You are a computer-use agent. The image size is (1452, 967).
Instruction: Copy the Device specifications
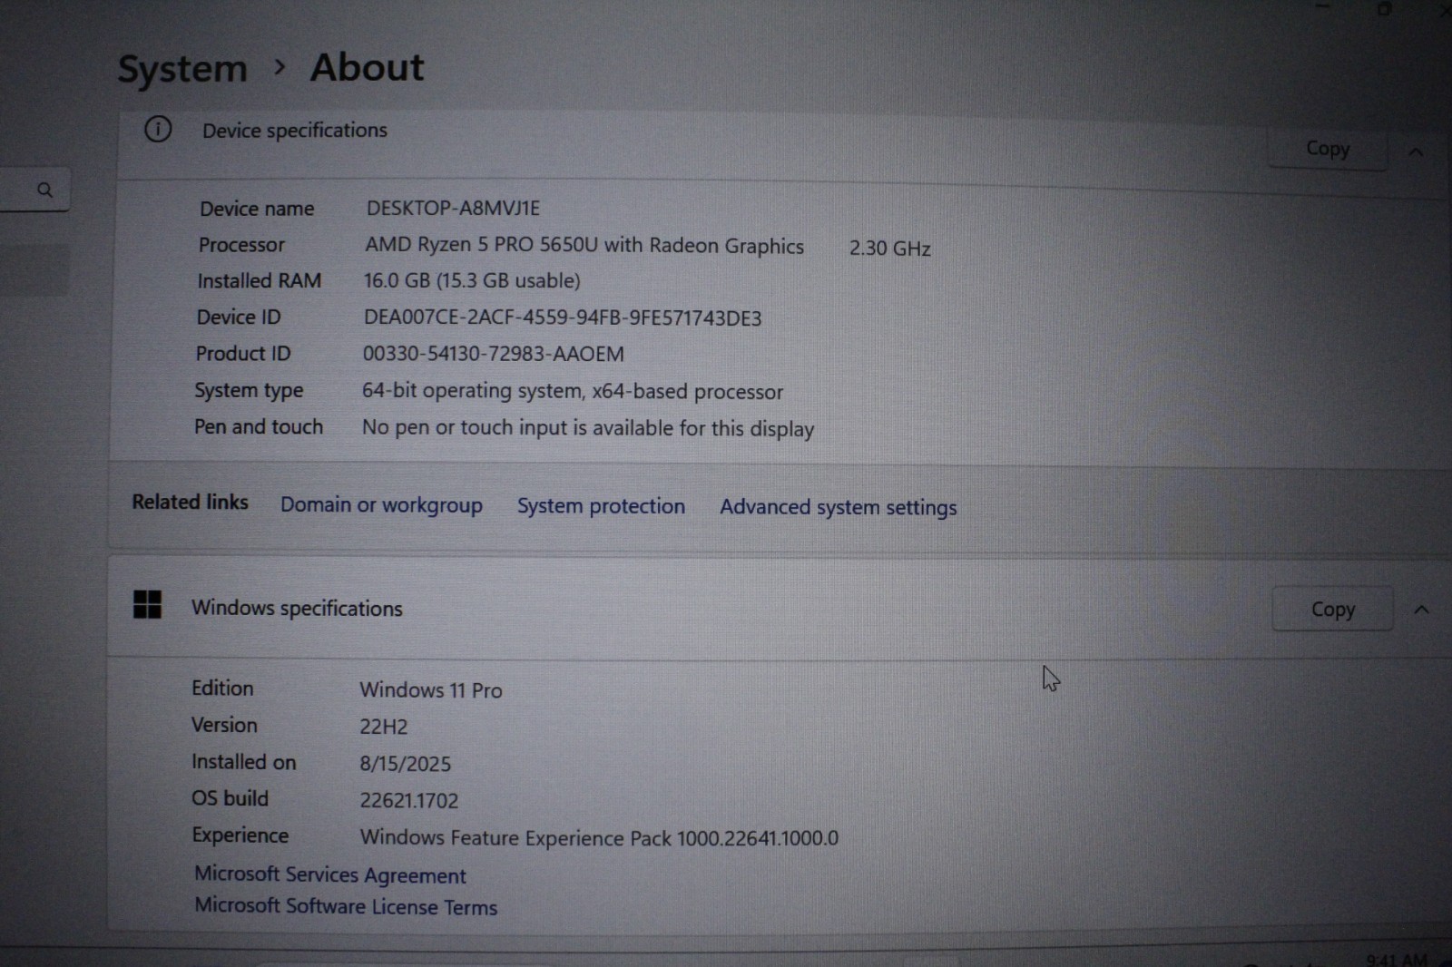[1328, 149]
